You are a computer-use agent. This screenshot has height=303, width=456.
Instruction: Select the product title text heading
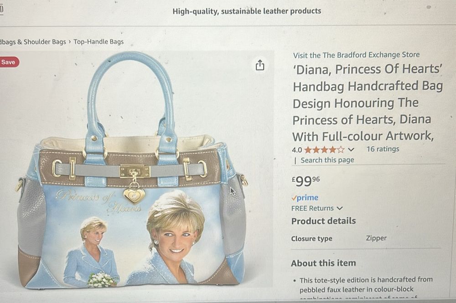pyautogui.click(x=368, y=103)
